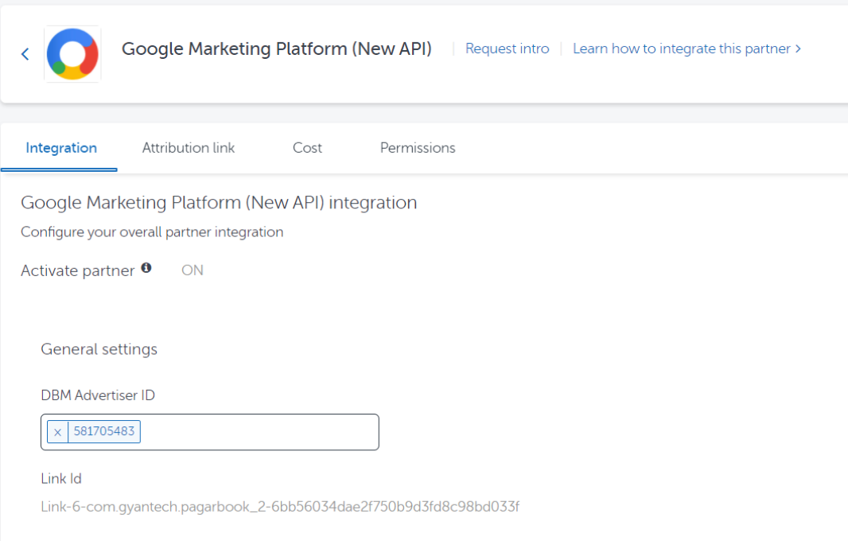Click the info icon beside Activate partner
This screenshot has width=848, height=541.
(x=146, y=269)
